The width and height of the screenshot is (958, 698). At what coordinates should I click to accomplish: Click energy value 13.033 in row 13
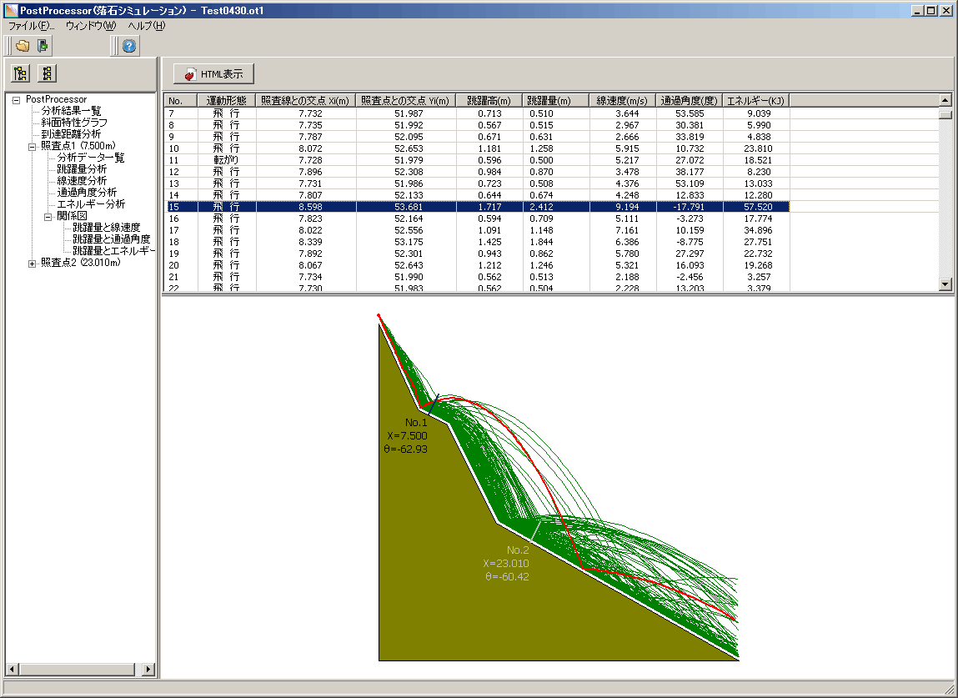[x=758, y=184]
